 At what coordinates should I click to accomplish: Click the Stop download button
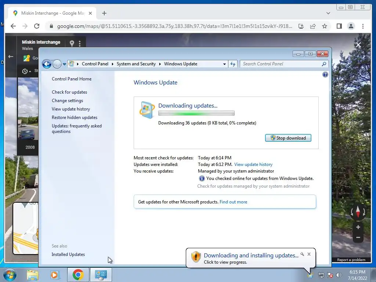click(x=288, y=138)
